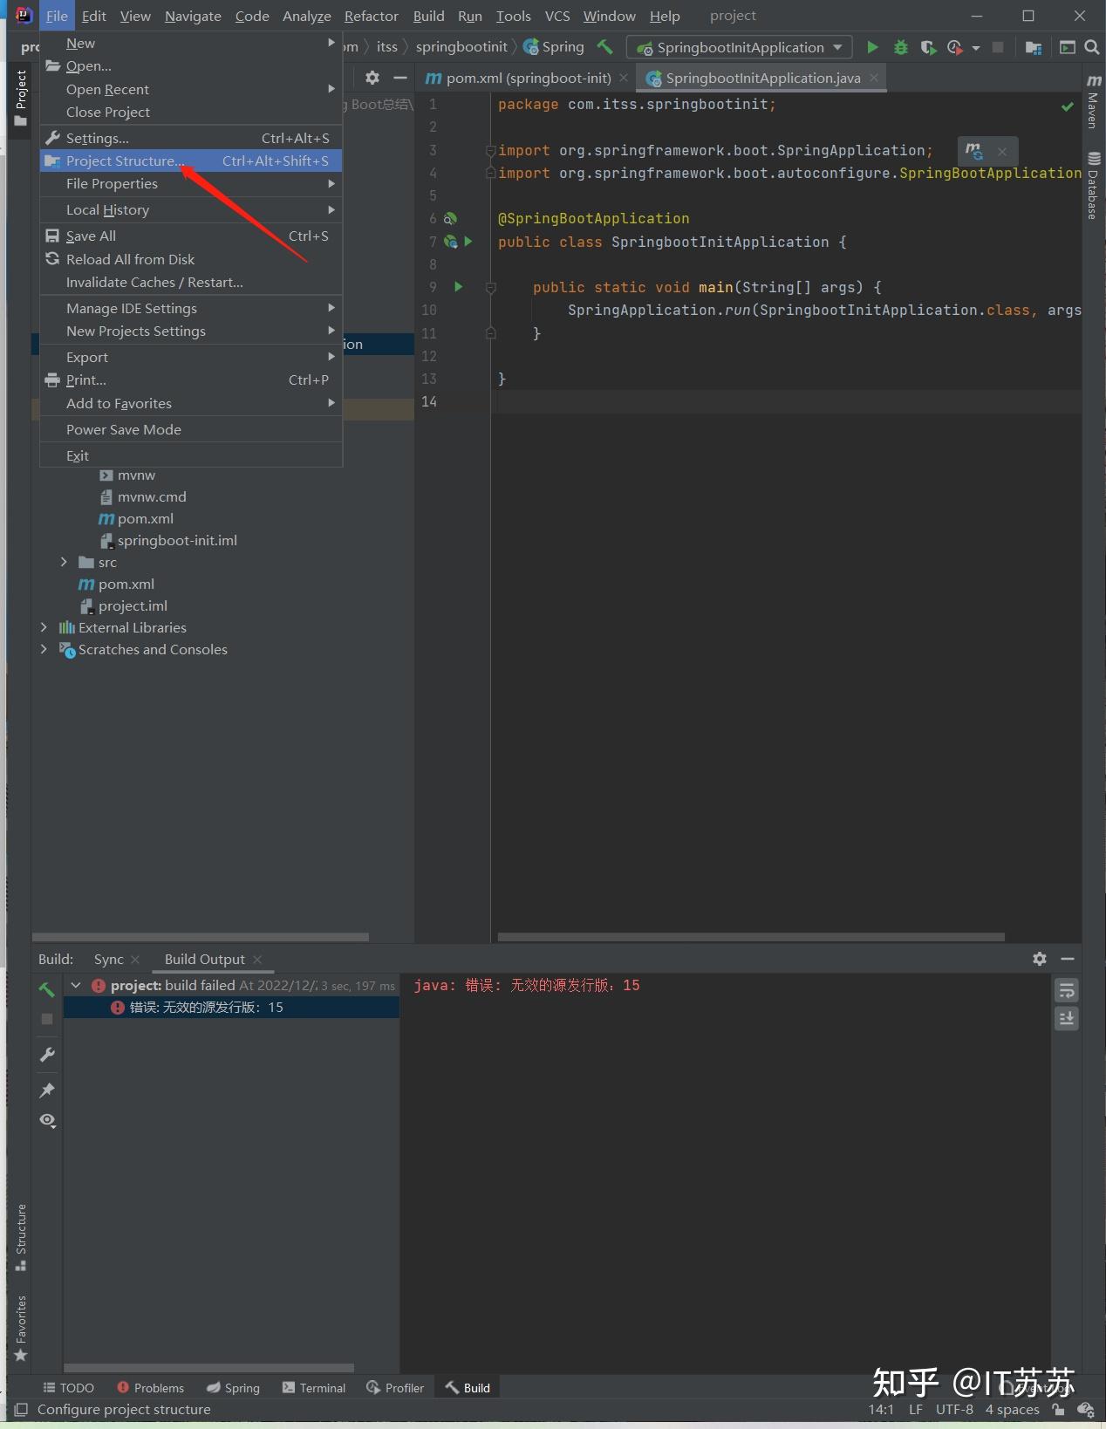1106x1429 pixels.
Task: Open Run Anything icon next to search
Action: coord(1067,47)
